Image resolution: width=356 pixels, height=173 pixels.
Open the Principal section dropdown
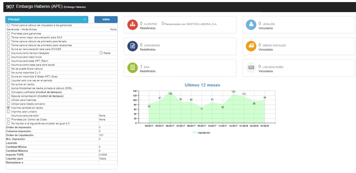coord(47,20)
